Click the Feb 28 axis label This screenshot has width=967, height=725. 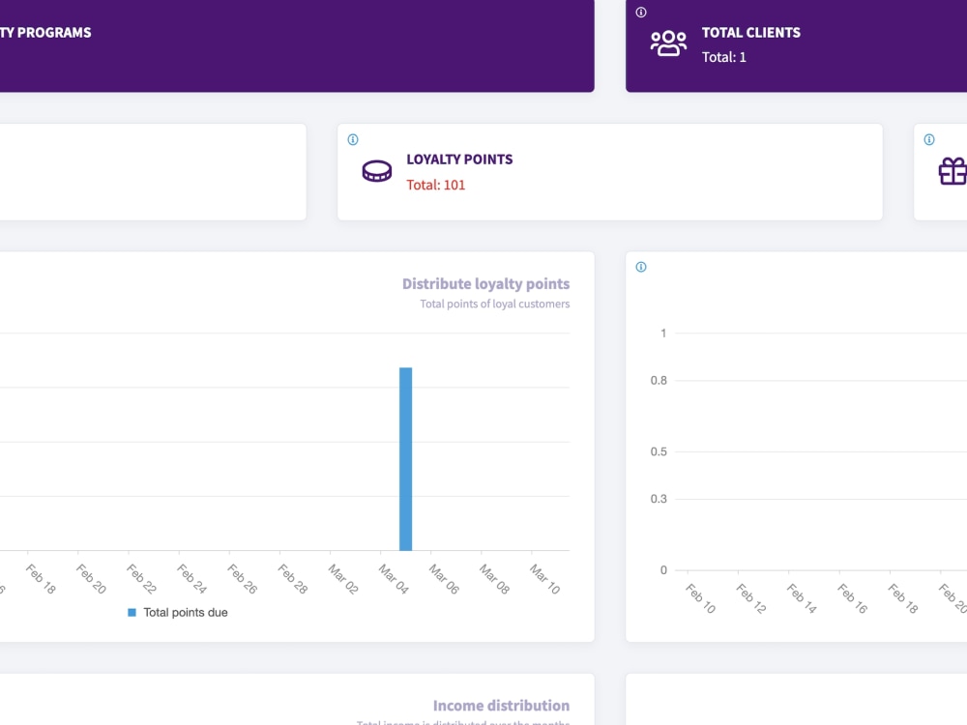coord(292,578)
